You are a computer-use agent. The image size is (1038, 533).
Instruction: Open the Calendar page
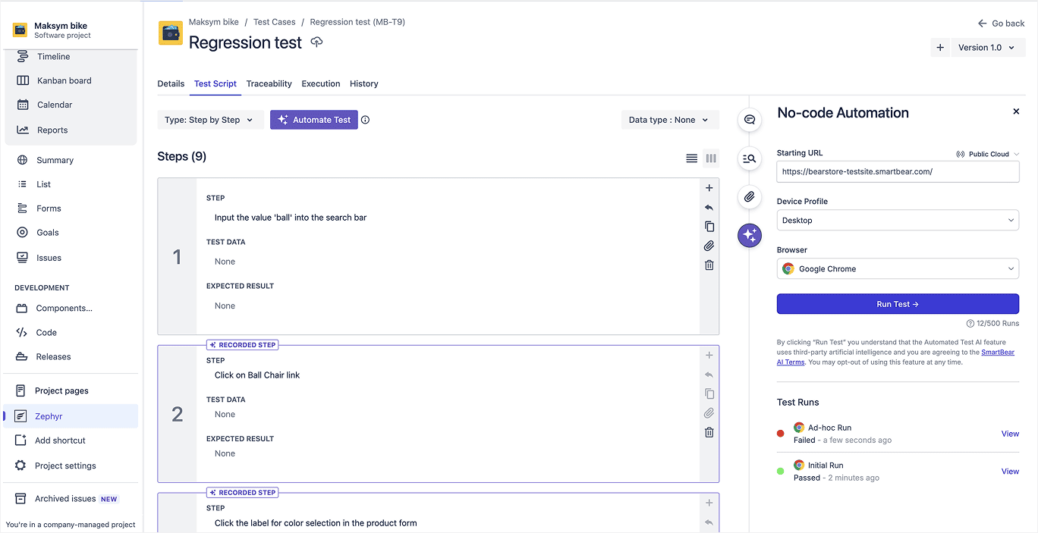55,105
